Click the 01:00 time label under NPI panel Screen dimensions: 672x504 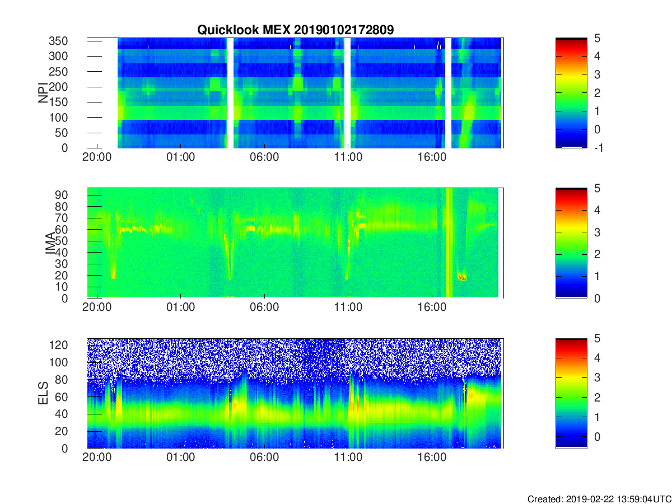point(181,157)
